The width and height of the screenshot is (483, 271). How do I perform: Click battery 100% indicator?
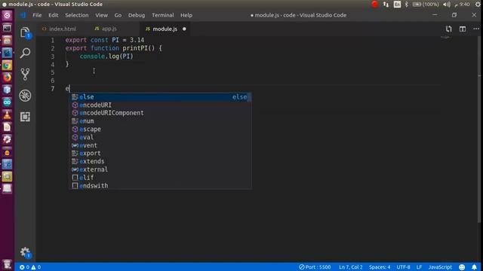[x=426, y=5]
